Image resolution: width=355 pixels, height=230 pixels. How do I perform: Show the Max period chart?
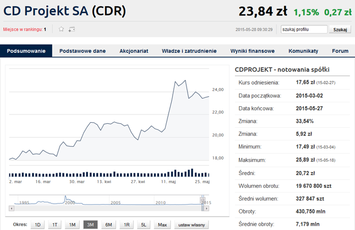pos(162,225)
